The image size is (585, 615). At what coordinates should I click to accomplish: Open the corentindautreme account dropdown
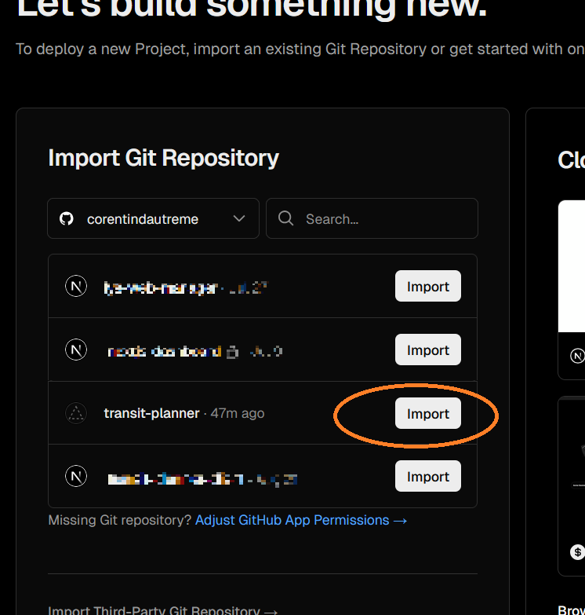153,218
